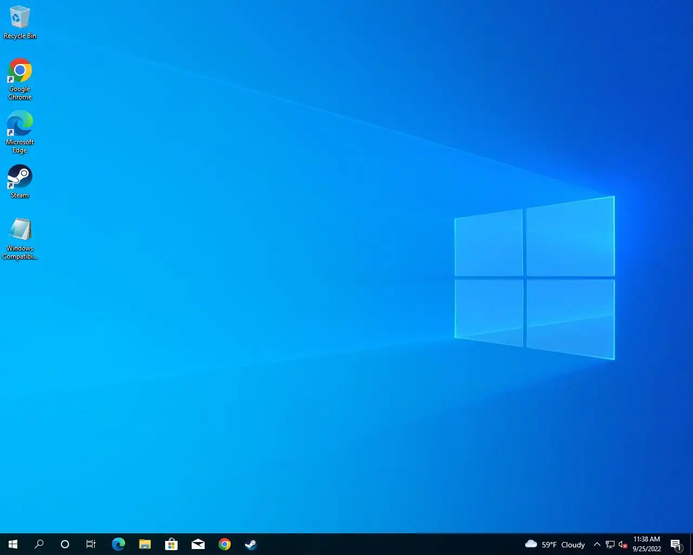Screen dimensions: 693x555
Task: Open muted volume tray icon
Action: (x=623, y=544)
